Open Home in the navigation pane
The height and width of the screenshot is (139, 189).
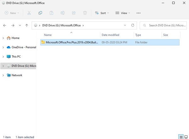[x=15, y=38]
